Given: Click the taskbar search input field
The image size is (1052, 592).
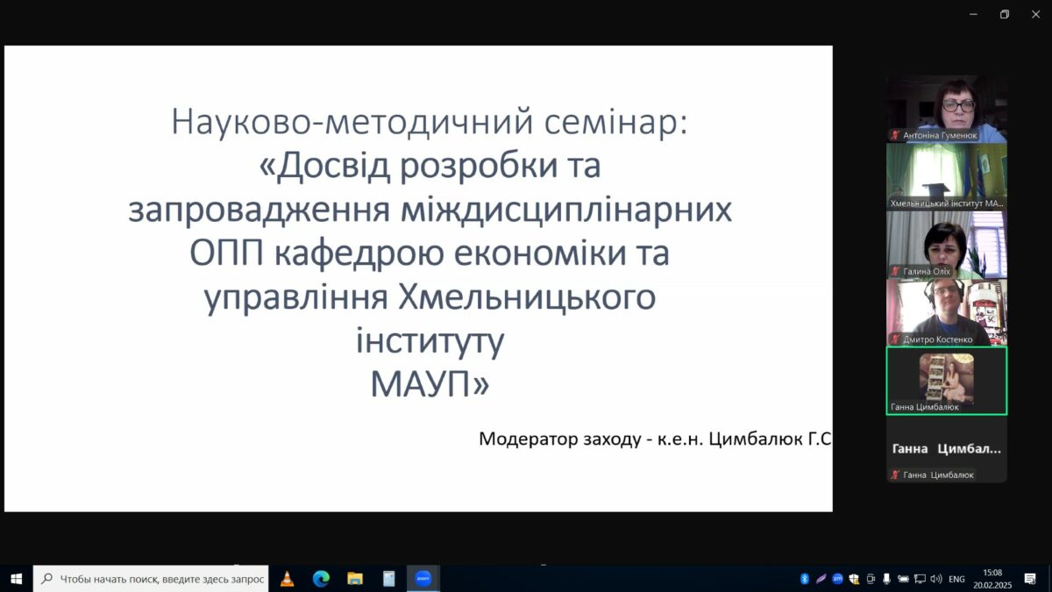Looking at the screenshot, I should point(151,579).
